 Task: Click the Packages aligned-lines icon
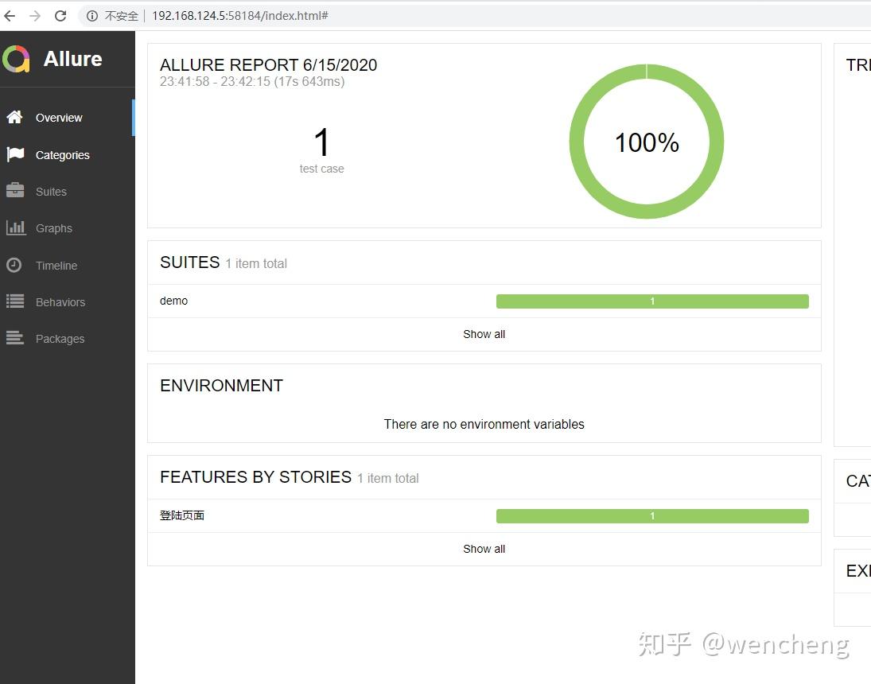click(x=15, y=338)
